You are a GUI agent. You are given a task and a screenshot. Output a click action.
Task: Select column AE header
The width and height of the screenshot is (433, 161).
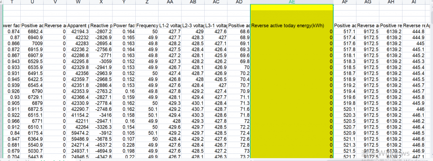coord(292,2)
